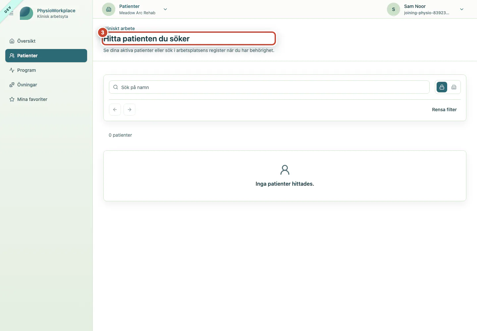Focus the 'Sök på namn' search field

[269, 87]
